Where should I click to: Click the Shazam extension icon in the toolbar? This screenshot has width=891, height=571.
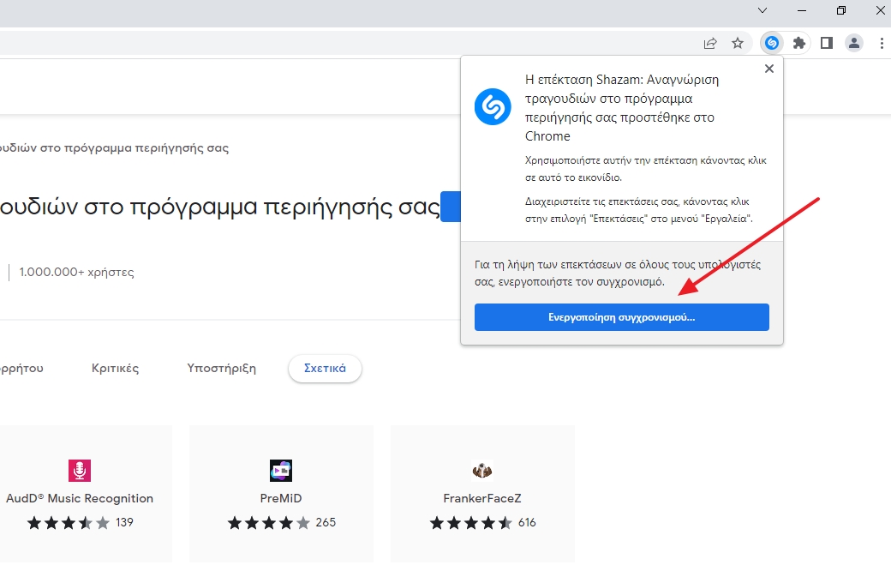point(770,42)
